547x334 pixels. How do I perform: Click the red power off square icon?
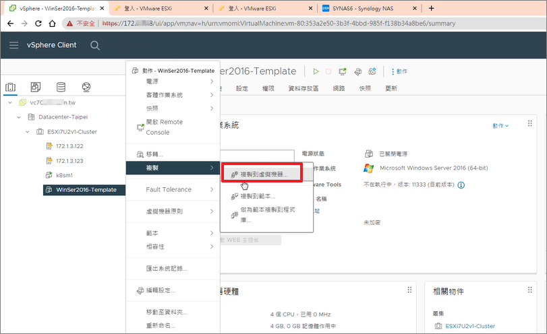pyautogui.click(x=328, y=71)
